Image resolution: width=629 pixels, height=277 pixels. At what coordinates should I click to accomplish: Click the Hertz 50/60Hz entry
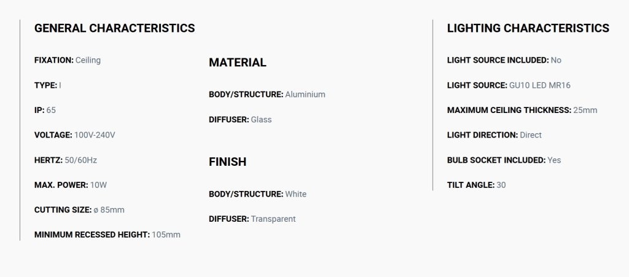pyautogui.click(x=66, y=160)
